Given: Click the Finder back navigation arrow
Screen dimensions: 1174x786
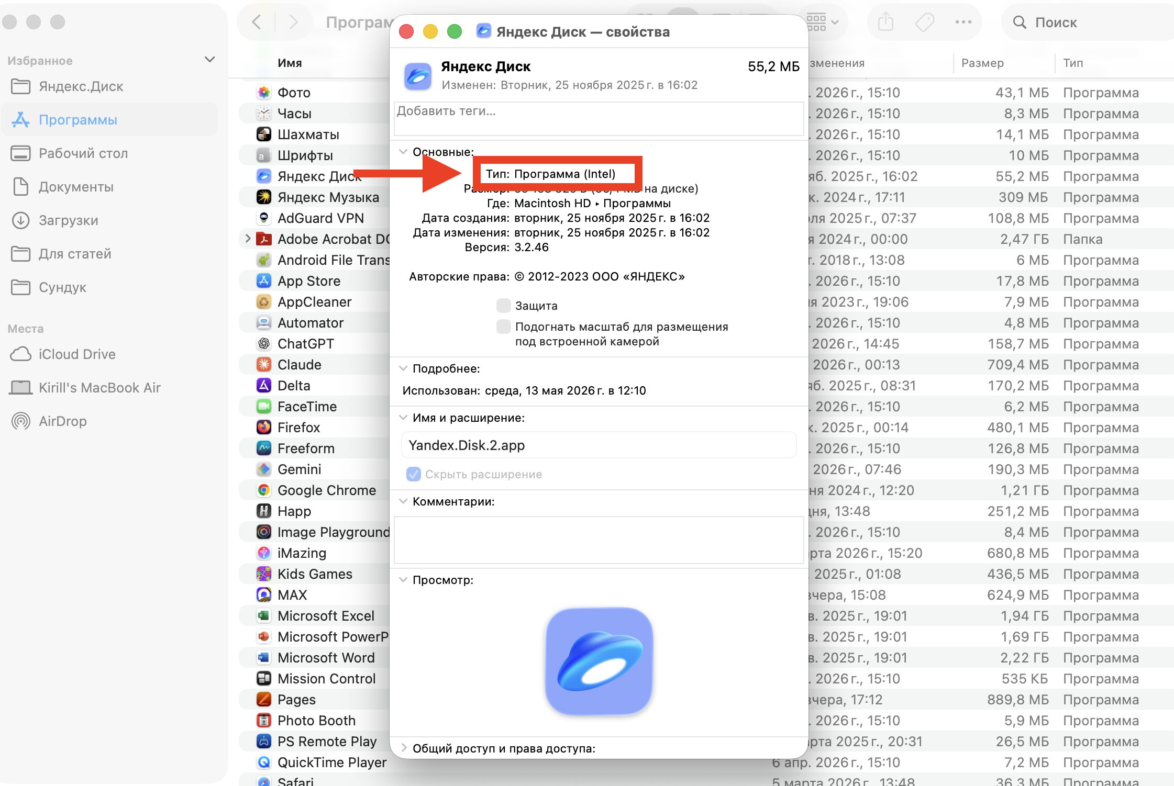Looking at the screenshot, I should (256, 22).
